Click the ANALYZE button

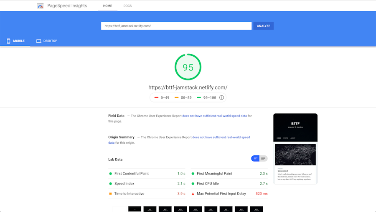pyautogui.click(x=263, y=26)
